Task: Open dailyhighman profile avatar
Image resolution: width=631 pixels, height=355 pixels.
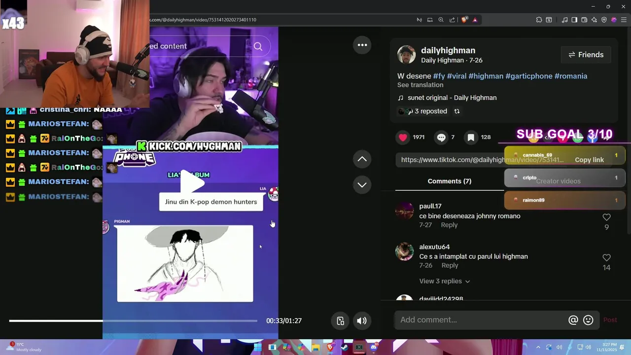Action: tap(406, 55)
